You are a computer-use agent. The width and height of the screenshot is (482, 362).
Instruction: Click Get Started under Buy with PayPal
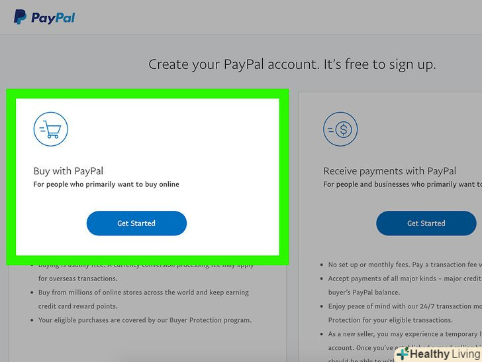pyautogui.click(x=136, y=223)
